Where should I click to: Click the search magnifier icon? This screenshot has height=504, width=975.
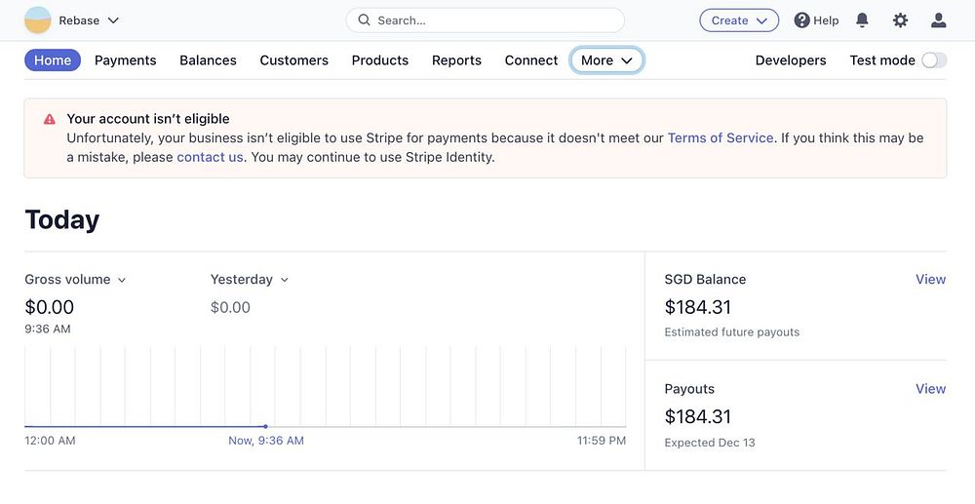tap(365, 20)
